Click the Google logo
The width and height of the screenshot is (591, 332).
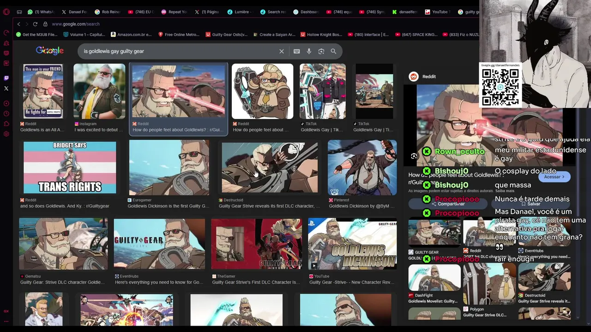[50, 51]
